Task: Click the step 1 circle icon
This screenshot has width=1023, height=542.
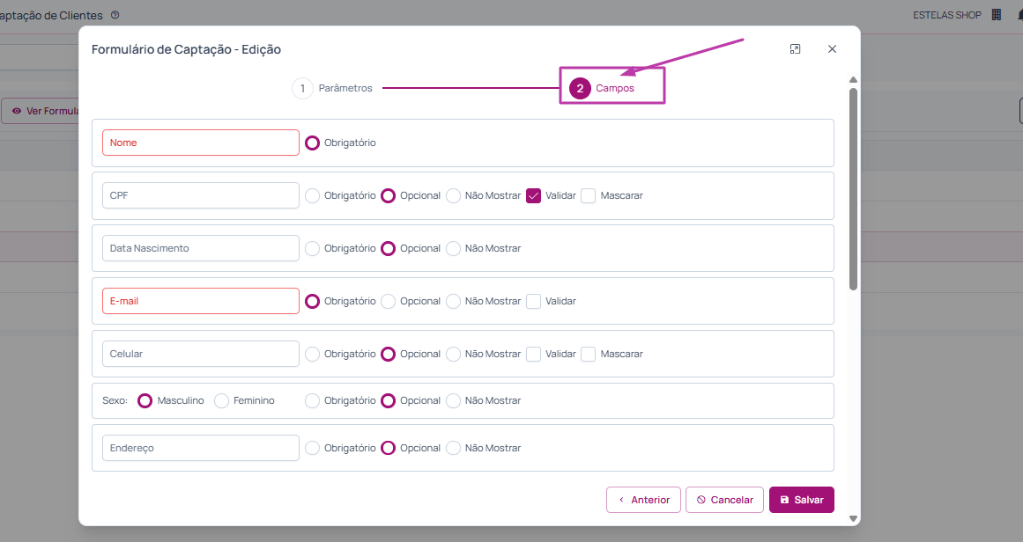Action: tap(302, 89)
